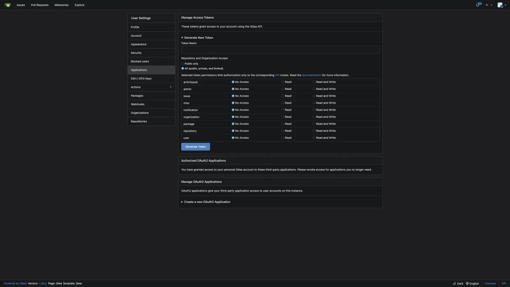Click the Gitea logo home icon
Viewport: 510px width, 287px height.
(x=7, y=5)
